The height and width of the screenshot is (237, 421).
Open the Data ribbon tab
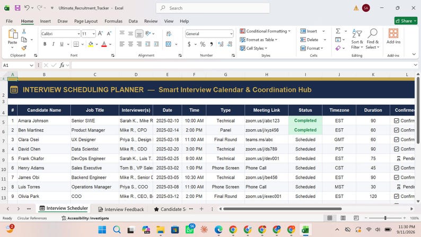coord(133,21)
